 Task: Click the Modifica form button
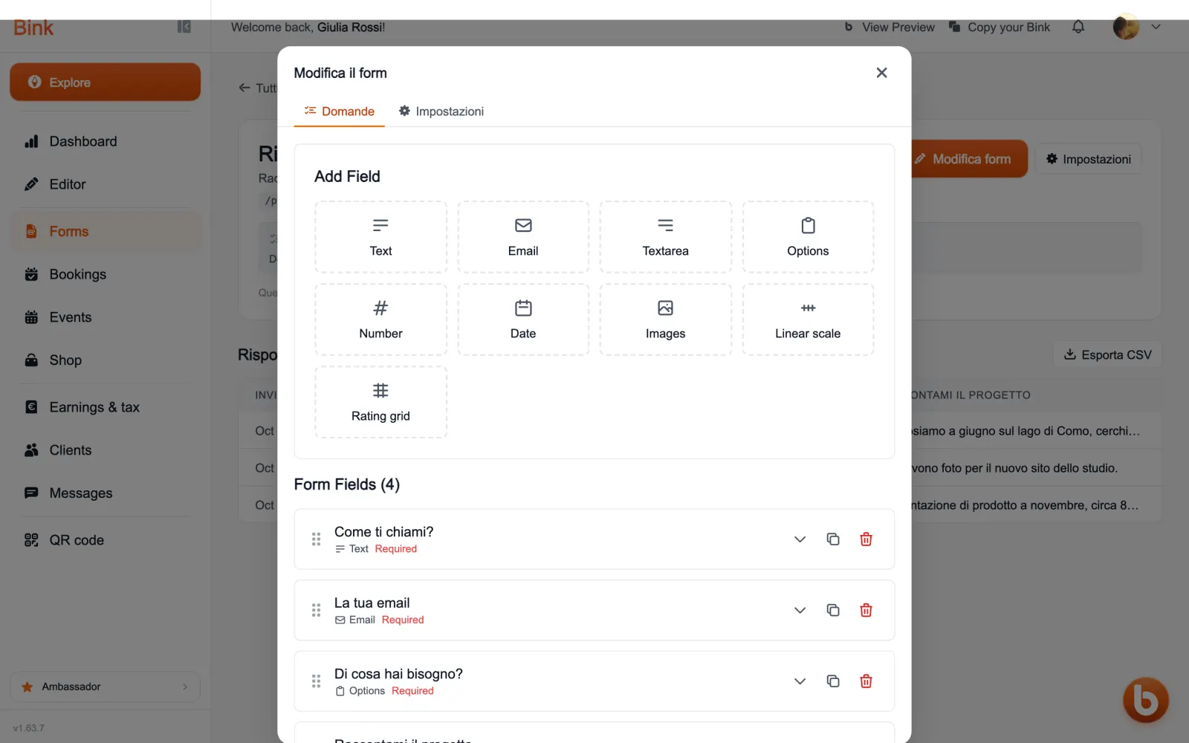click(x=969, y=159)
